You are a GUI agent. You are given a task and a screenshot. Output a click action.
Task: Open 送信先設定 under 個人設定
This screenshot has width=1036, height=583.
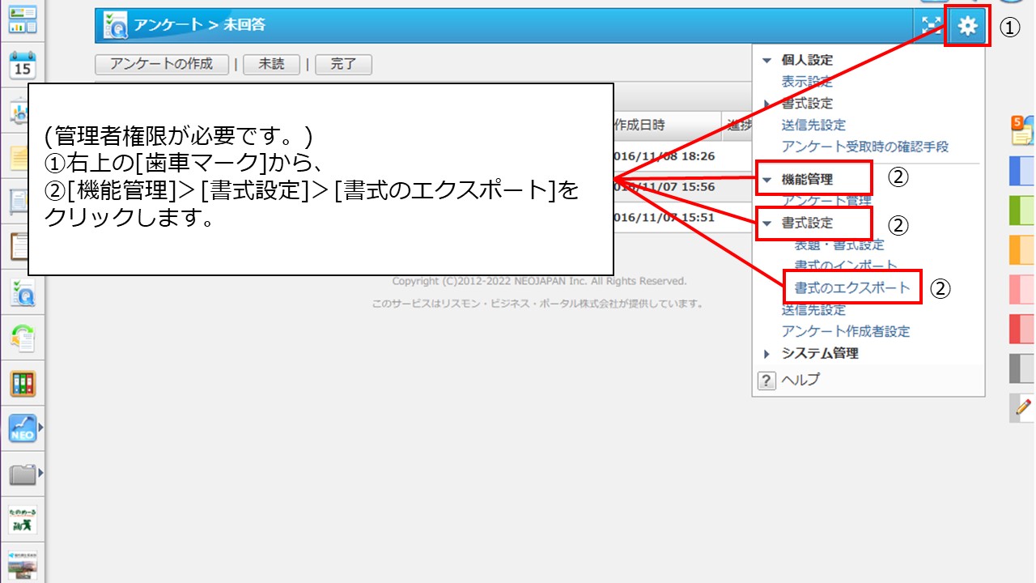(x=813, y=126)
